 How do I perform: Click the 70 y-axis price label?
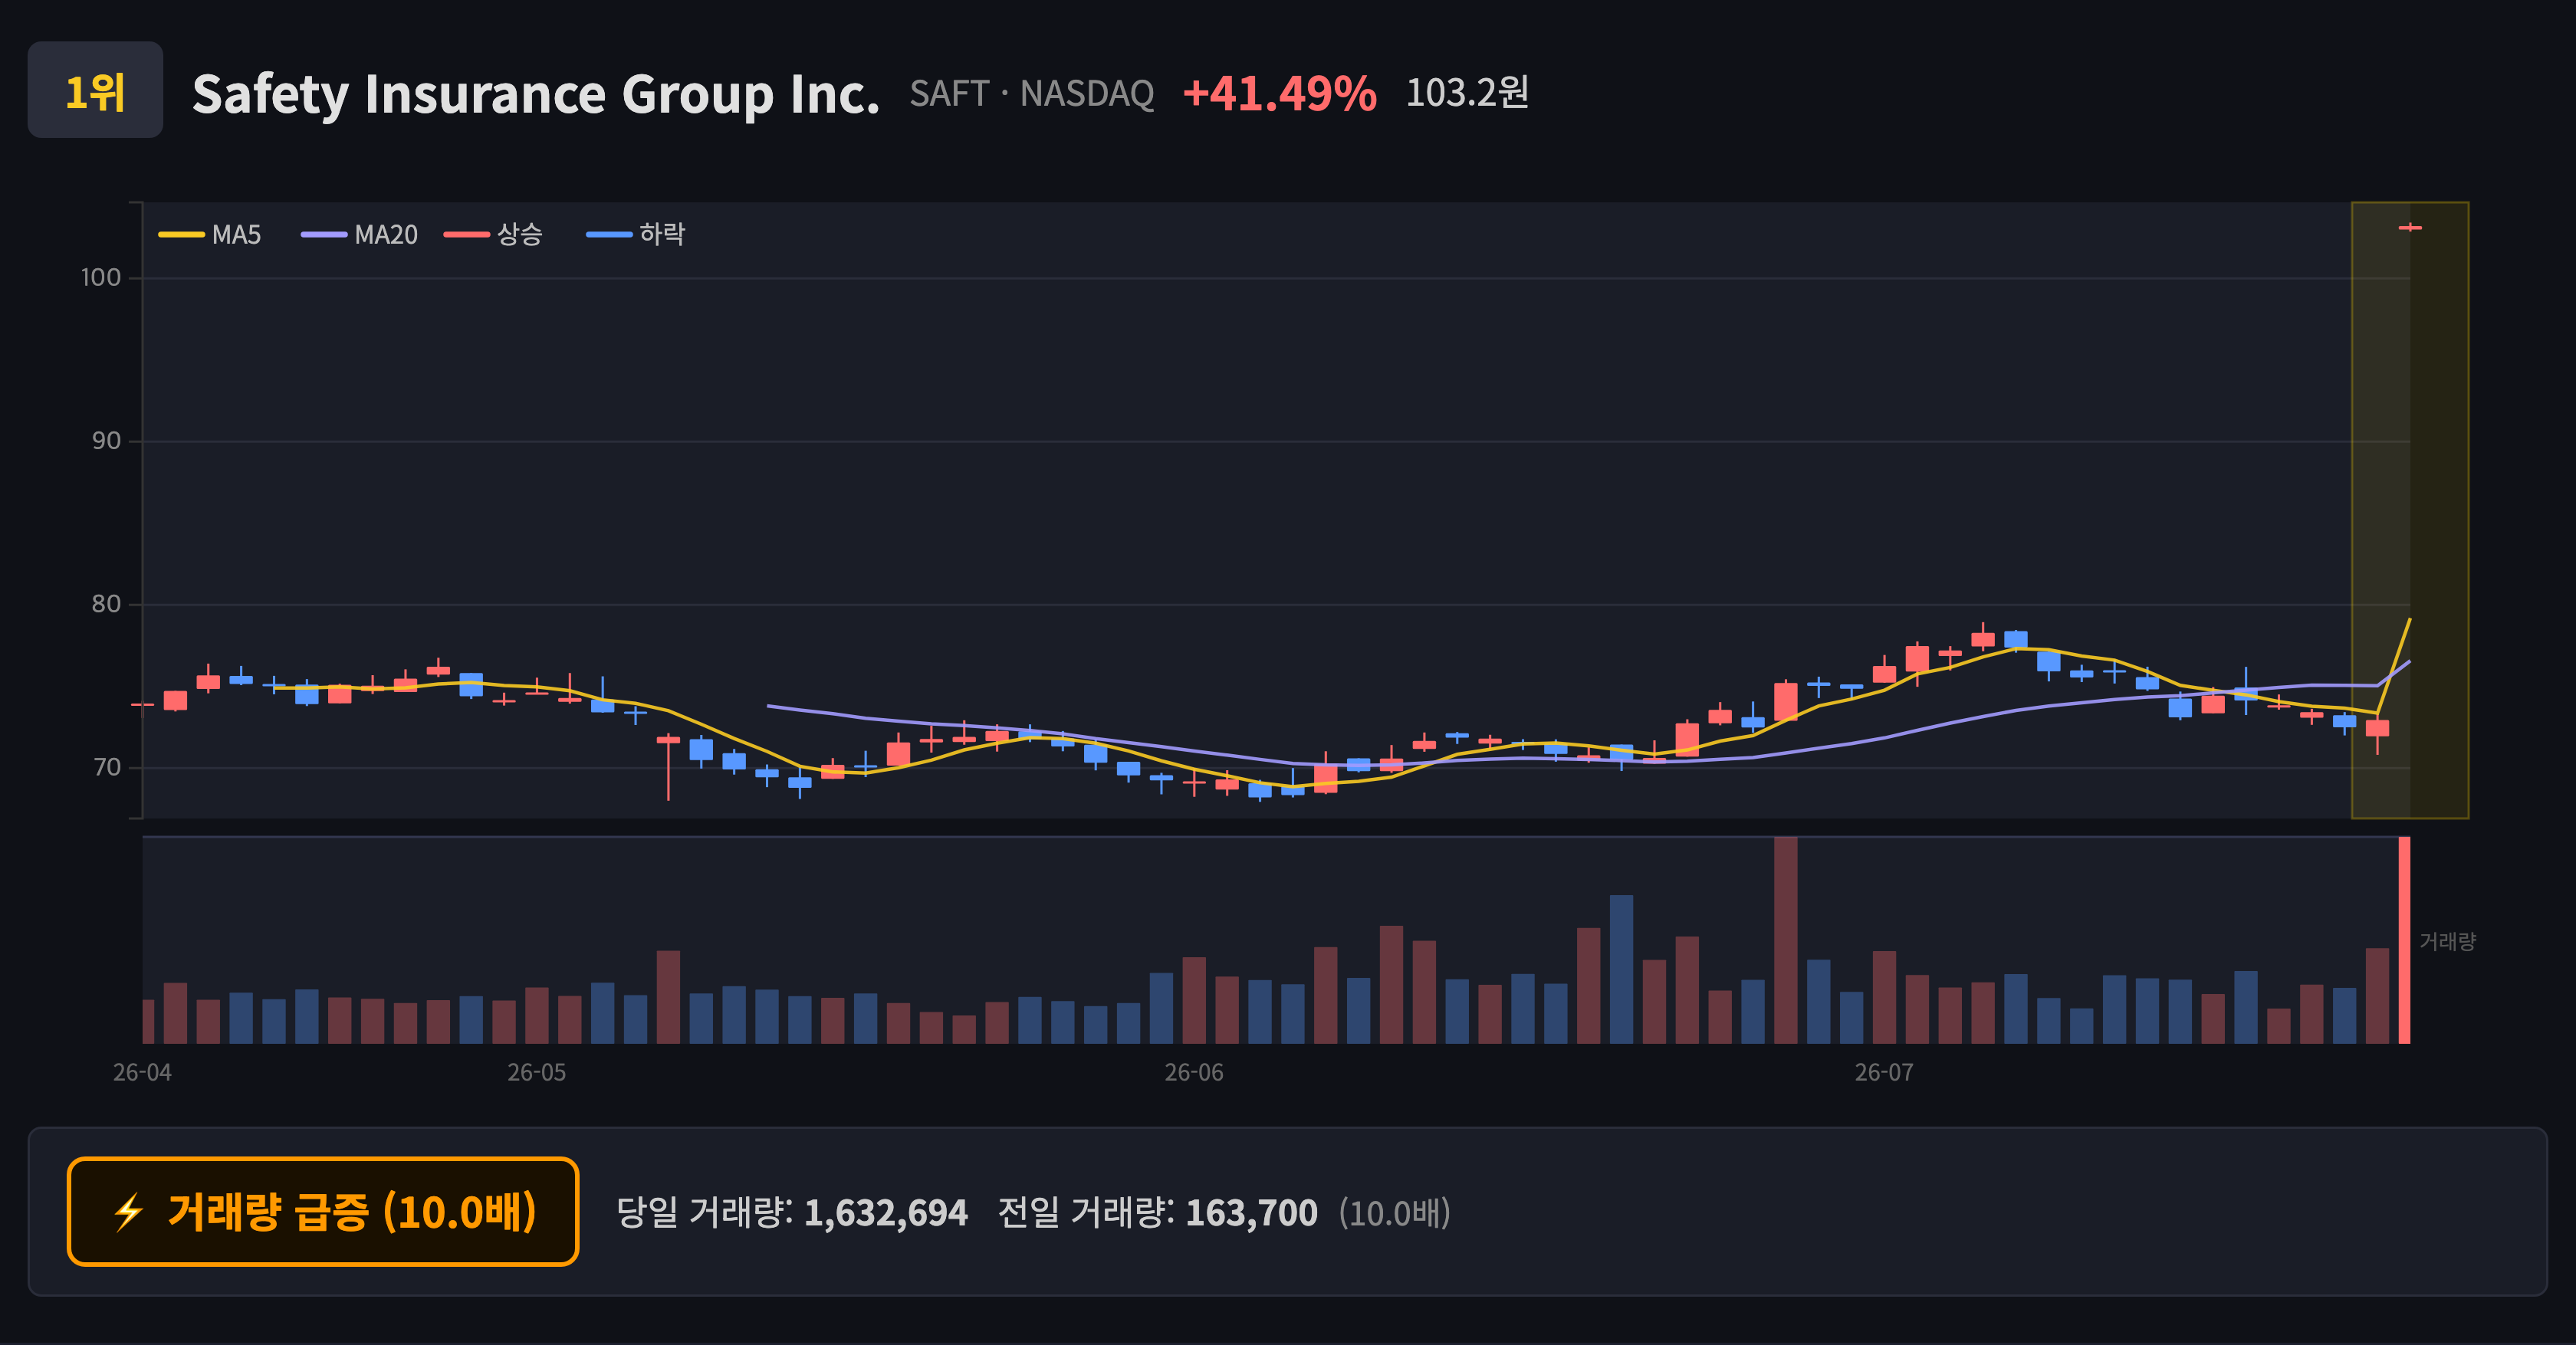[x=106, y=767]
